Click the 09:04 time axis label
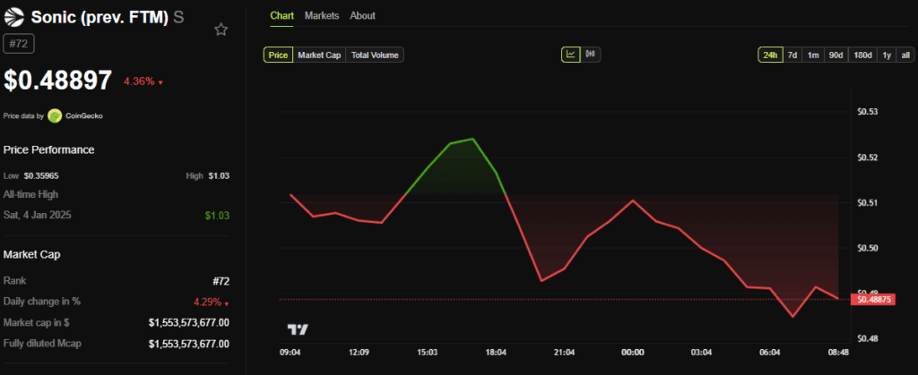The height and width of the screenshot is (375, 918). click(x=290, y=353)
